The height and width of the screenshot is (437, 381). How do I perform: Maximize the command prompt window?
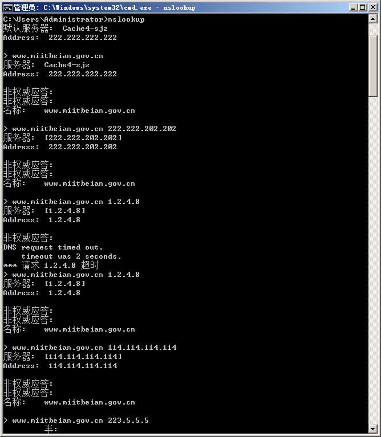tap(363, 7)
